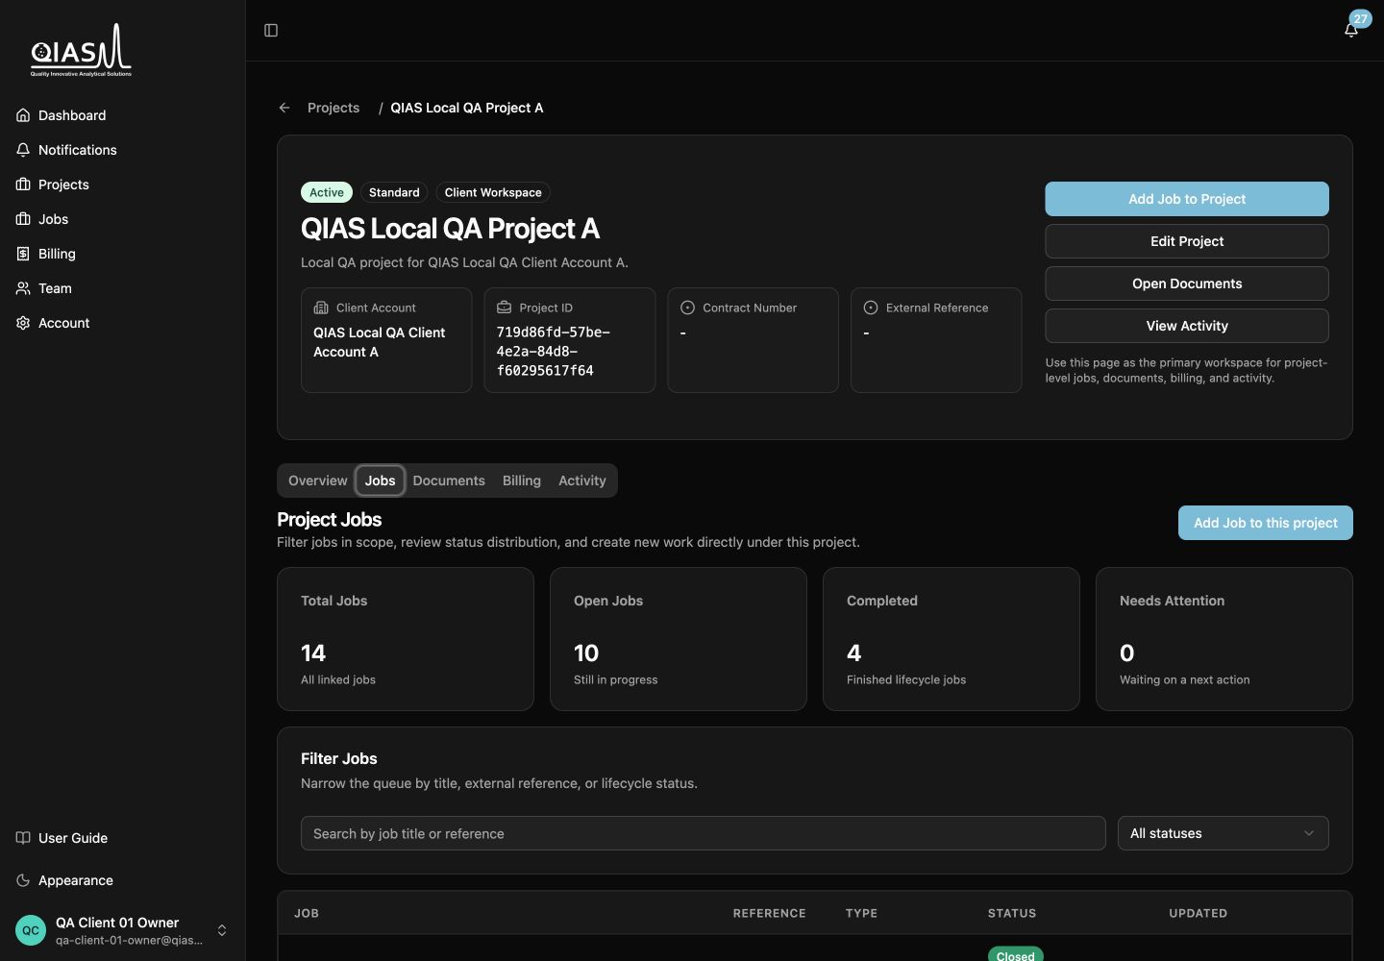Switch to the Documents tab
Screen dimensions: 1384x961
(x=449, y=480)
